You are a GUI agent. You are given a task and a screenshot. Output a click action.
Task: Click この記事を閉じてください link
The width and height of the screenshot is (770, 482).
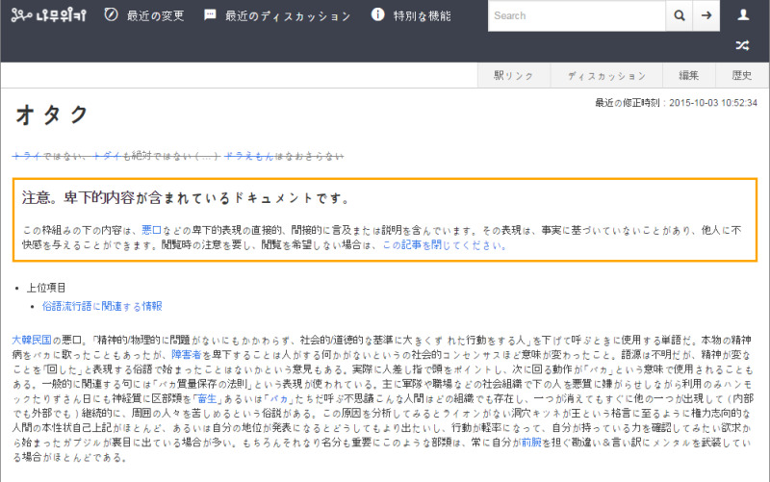[444, 245]
